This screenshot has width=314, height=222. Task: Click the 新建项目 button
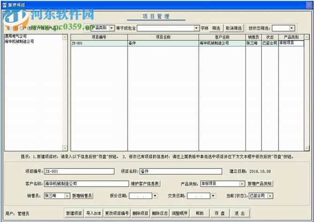(74, 213)
